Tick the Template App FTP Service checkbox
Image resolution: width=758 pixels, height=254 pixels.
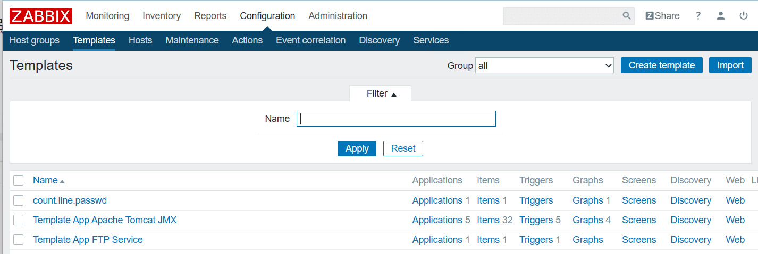click(19, 240)
